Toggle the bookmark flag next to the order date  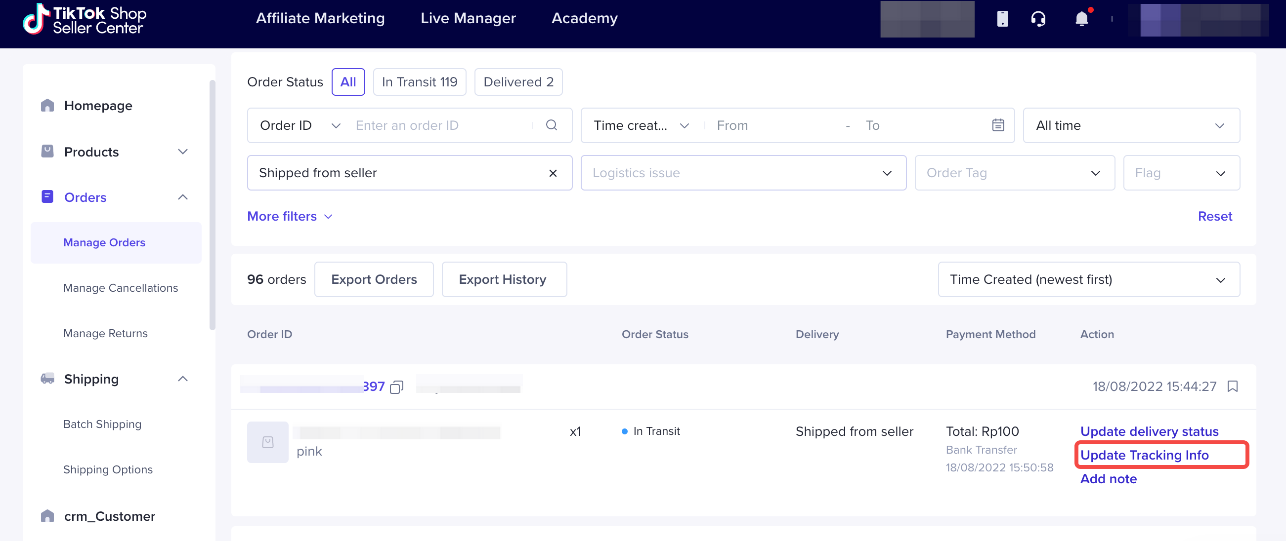pos(1233,386)
